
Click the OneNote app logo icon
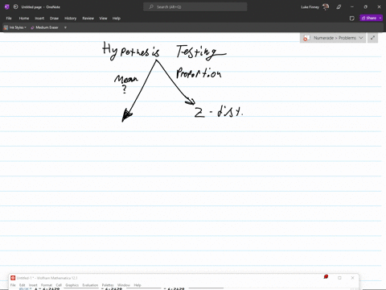[x=7, y=7]
